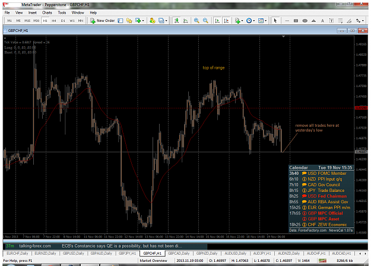Screen dimensions: 371x266
Task: Switch to the EURCHF,Daily chart tab
Action: [17, 254]
